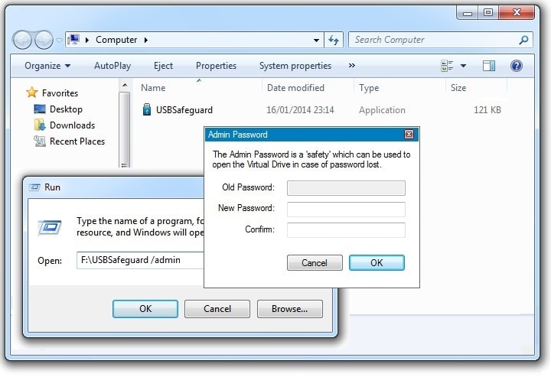Close the Admin Password dialog
The image size is (551, 390).
409,135
